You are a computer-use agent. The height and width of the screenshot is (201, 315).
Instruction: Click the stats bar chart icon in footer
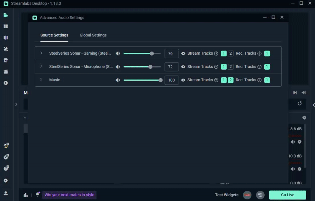click(x=26, y=195)
